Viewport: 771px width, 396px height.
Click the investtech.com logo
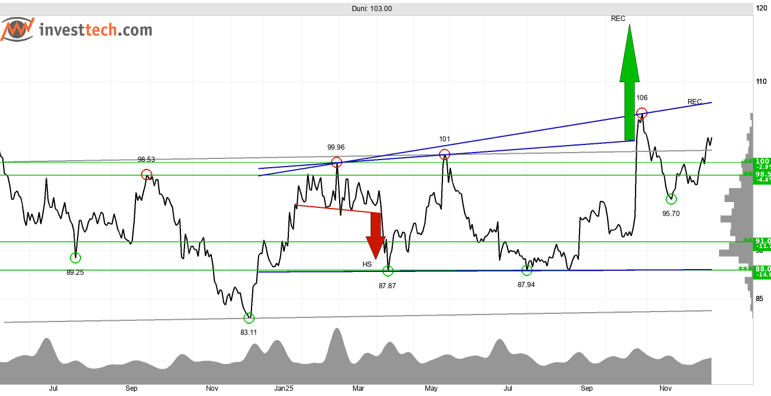coord(76,30)
